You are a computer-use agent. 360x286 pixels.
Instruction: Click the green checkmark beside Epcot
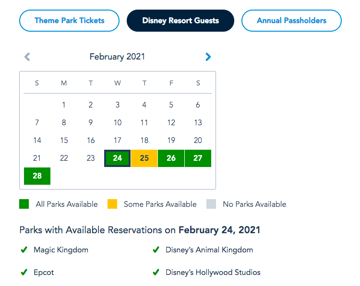click(24, 273)
